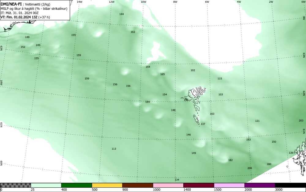Click the legend scale number 3000
This screenshot has width=306, height=192.
[279, 190]
